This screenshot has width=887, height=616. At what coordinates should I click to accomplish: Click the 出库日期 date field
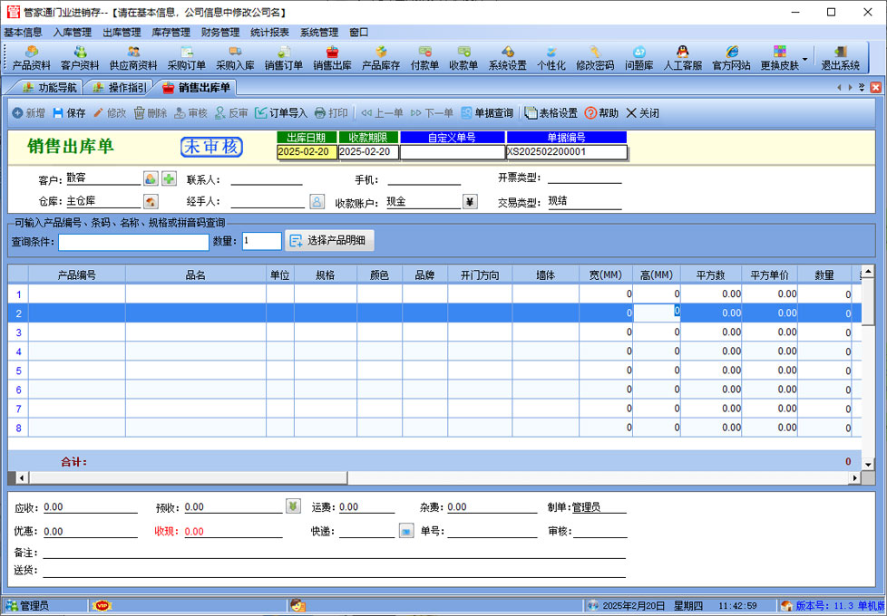click(306, 152)
